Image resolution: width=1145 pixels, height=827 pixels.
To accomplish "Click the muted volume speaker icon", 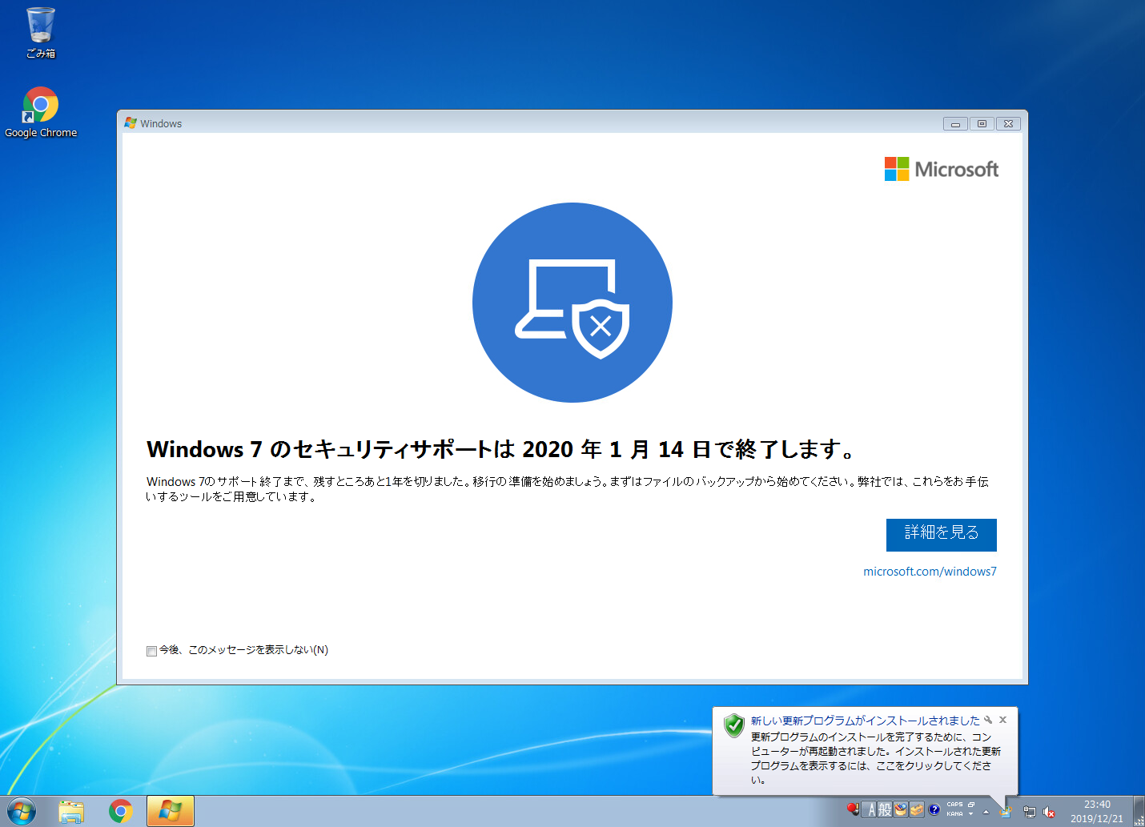I will (1049, 812).
